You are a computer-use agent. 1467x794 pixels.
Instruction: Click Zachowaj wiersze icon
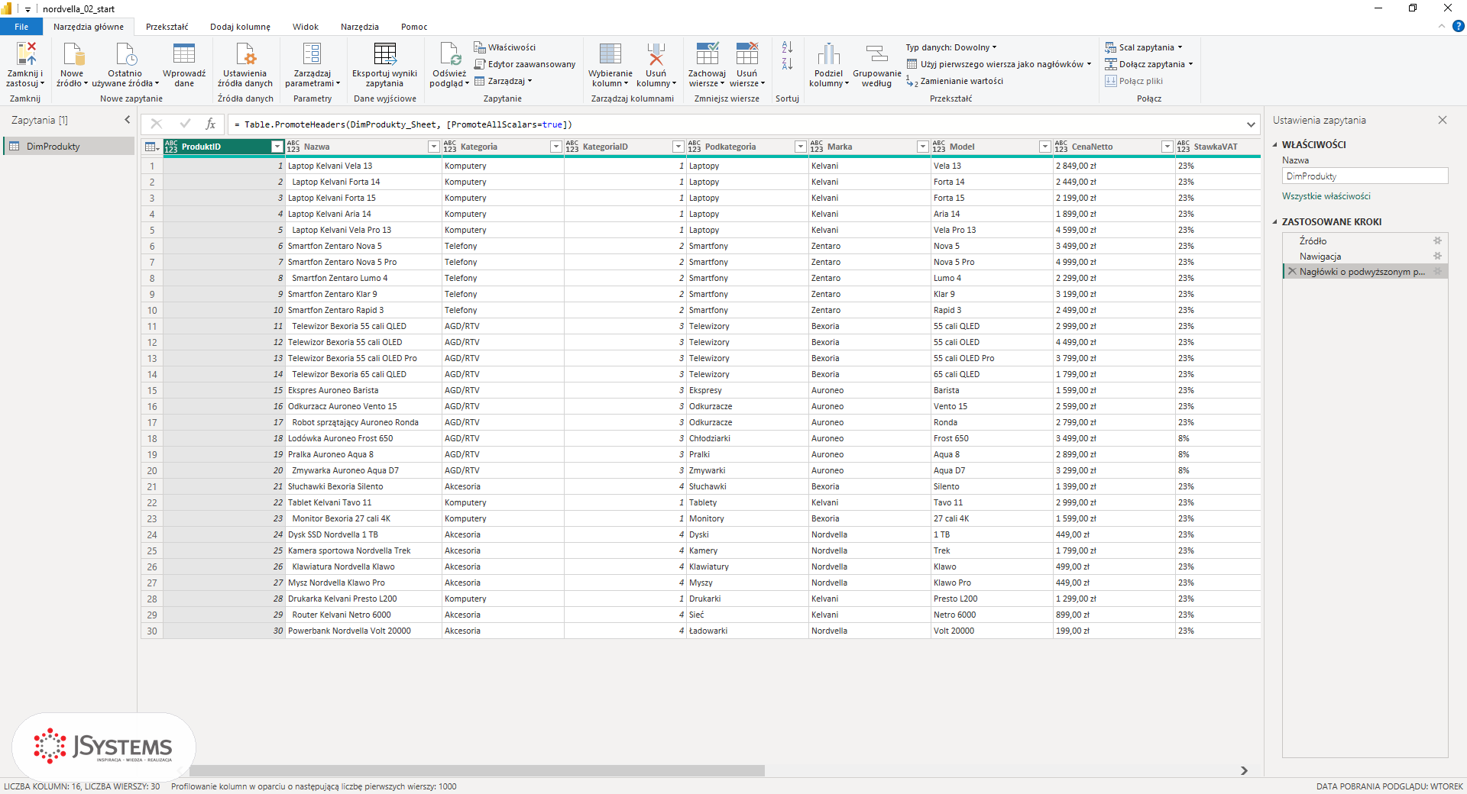pos(708,54)
